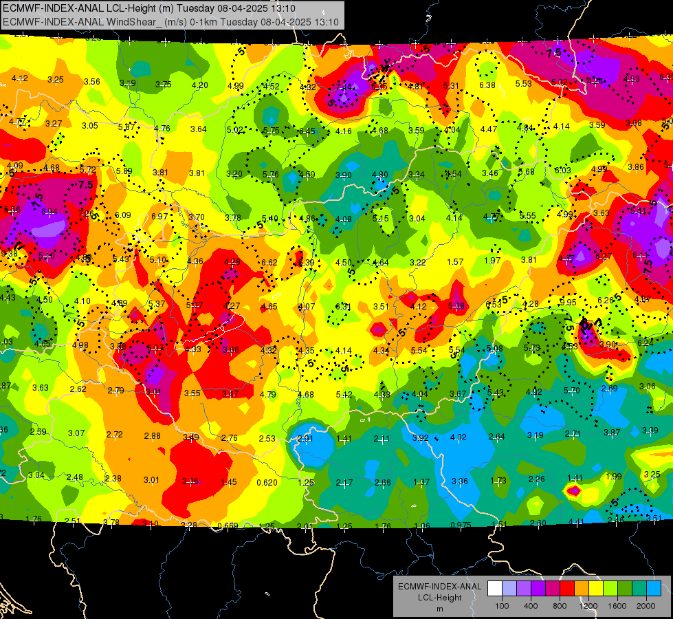Click the wind shear value '5.53'
The width and height of the screenshot is (673, 619).
[524, 84]
